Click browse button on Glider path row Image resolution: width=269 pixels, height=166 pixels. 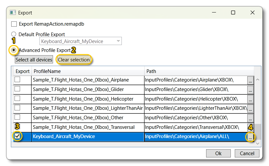(250, 90)
